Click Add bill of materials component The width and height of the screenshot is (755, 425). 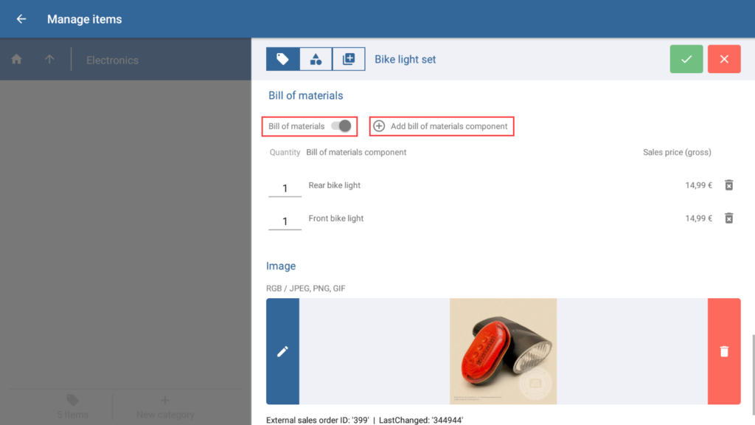coord(441,126)
